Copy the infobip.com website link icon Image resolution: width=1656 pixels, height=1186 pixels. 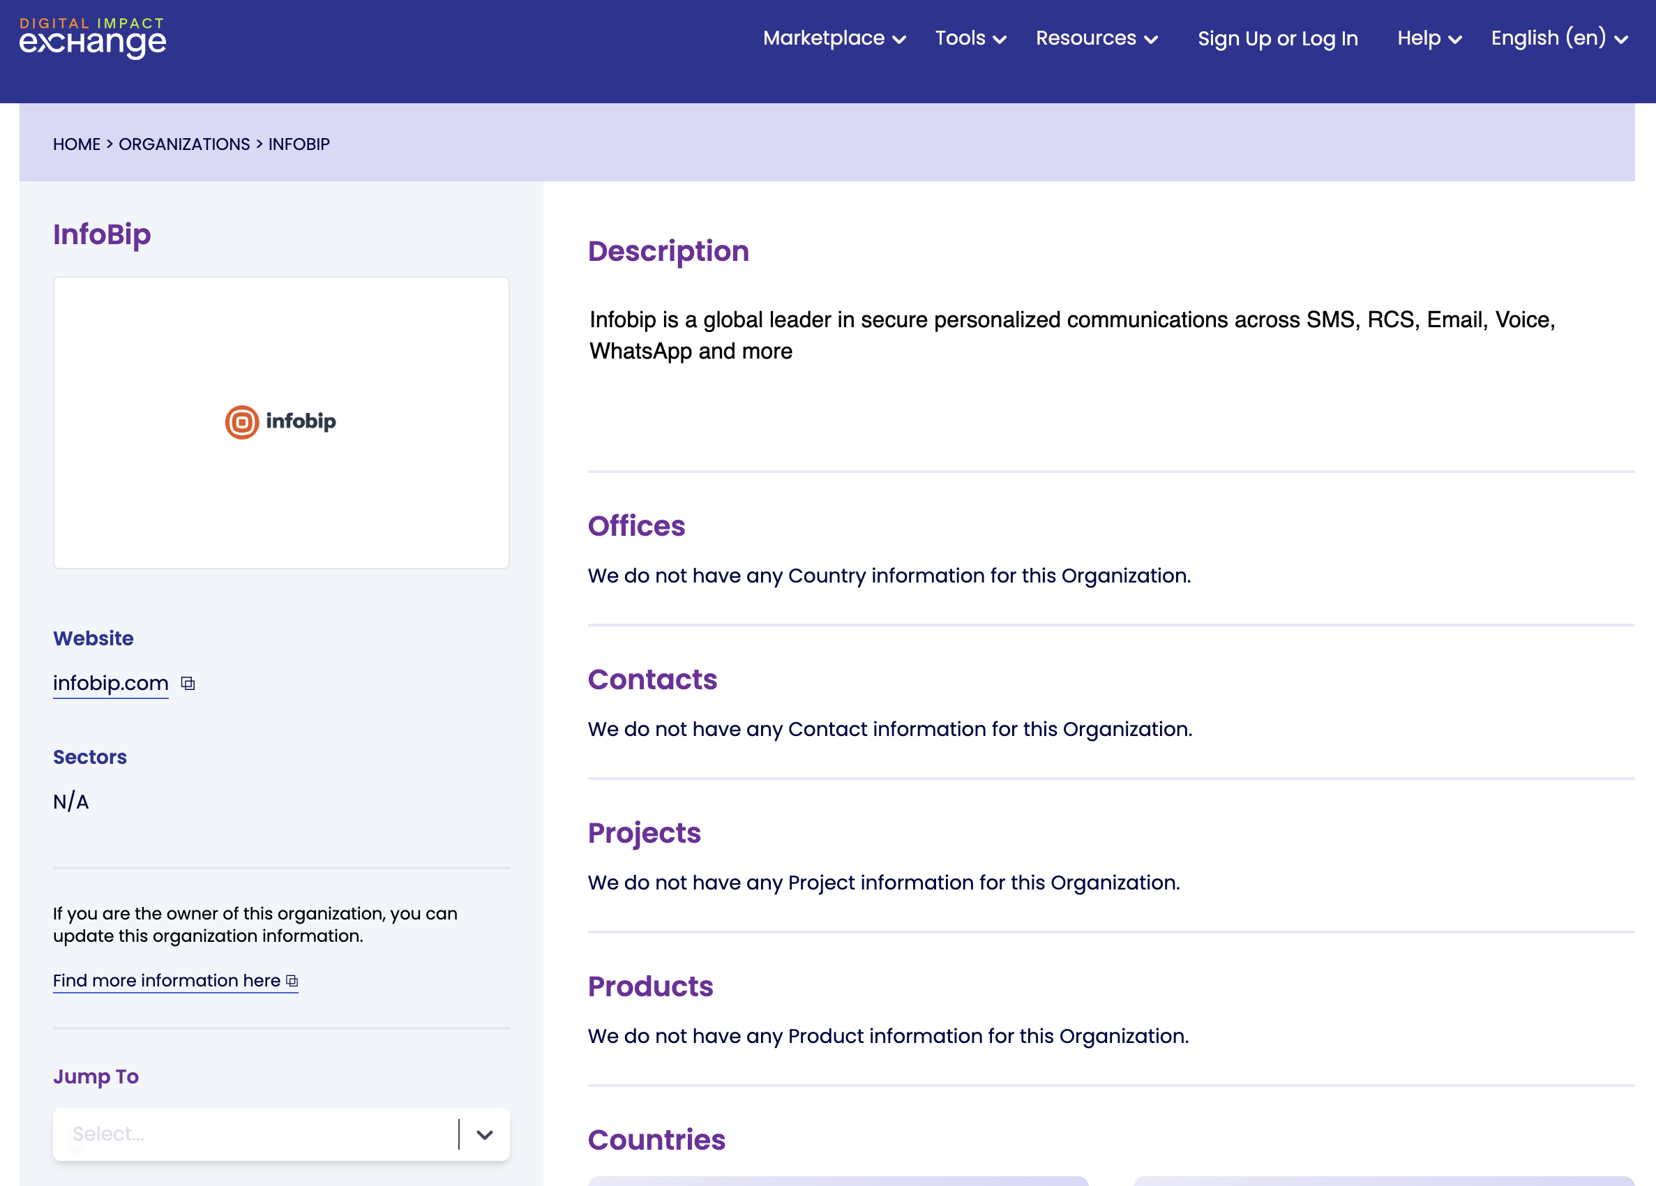pyautogui.click(x=188, y=684)
